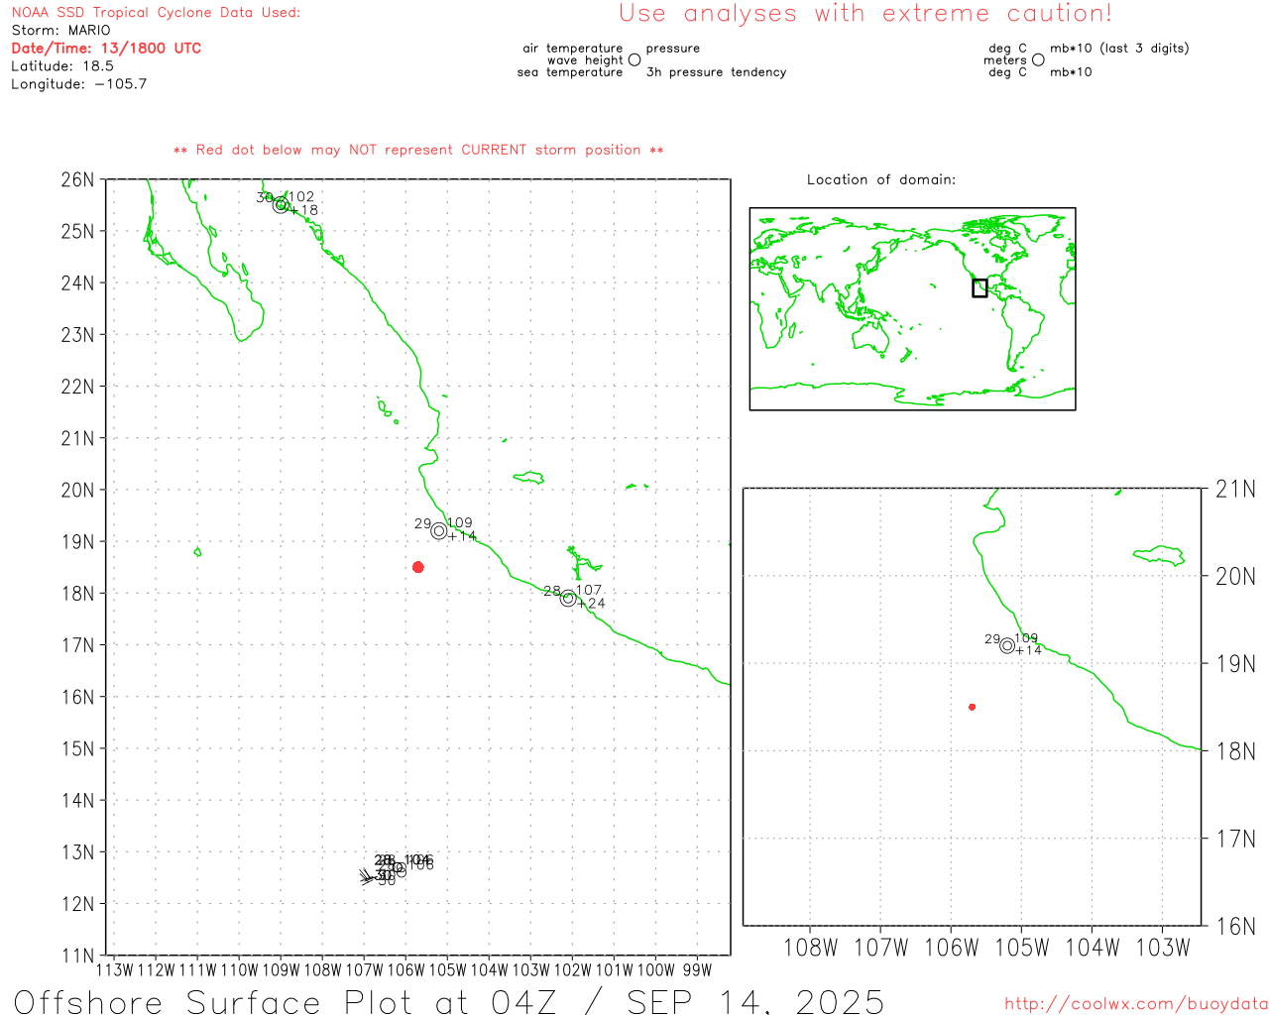Viewport: 1269px width, 1015px height.
Task: Click 'Offshore Surface Plot at 04Z' title
Action: [x=286, y=1001]
